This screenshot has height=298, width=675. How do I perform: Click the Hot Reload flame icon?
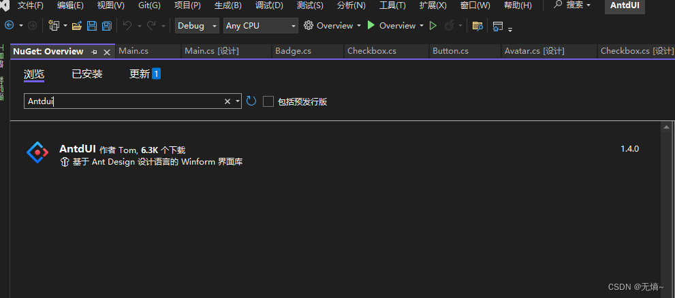(x=449, y=26)
